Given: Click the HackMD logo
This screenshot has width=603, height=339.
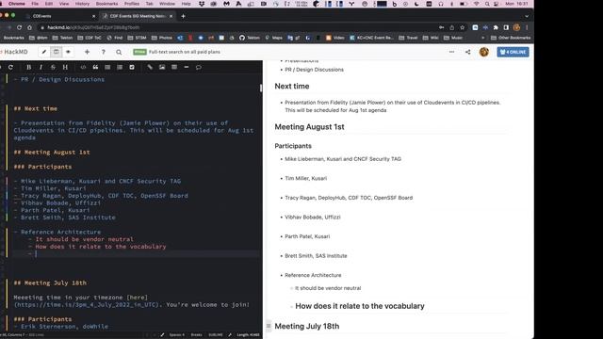Looking at the screenshot, I should 14,52.
